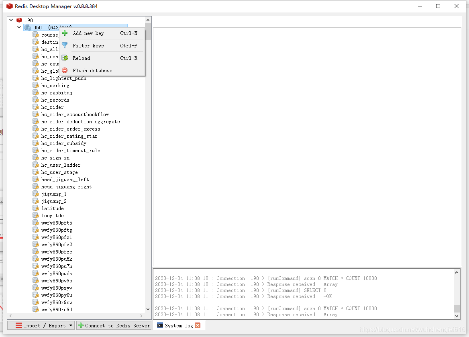Click the key icon beside hc_lightest_push
Viewport: 469px width, 337px height.
click(36, 78)
